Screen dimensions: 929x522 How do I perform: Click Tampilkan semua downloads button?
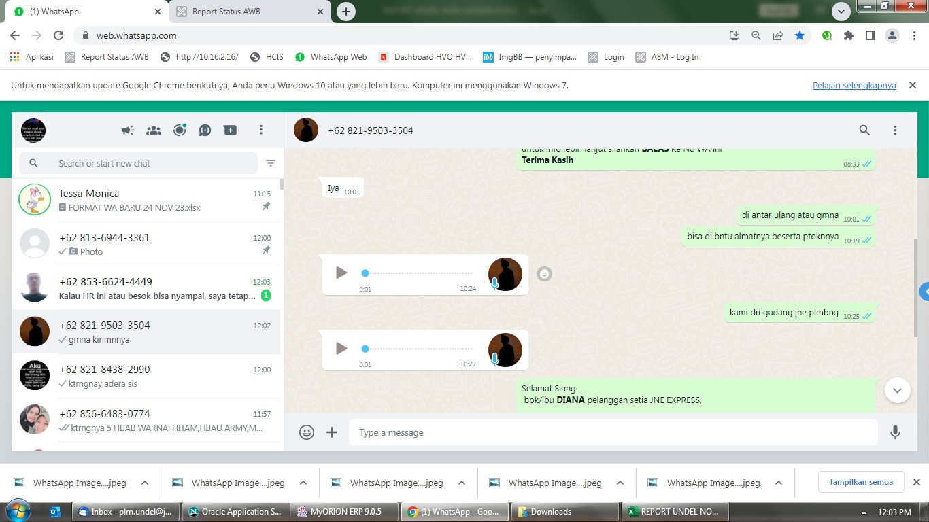pos(861,482)
